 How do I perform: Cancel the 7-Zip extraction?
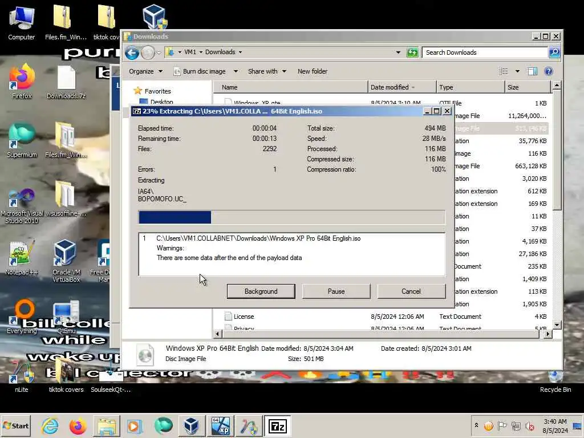pos(411,291)
